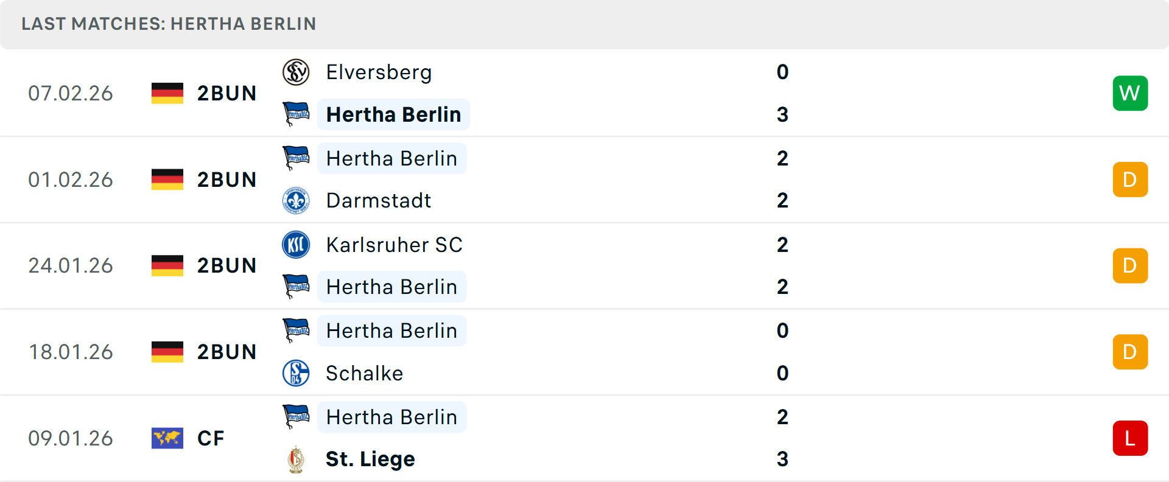Click the St. Liege club crest icon
This screenshot has width=1169, height=482.
click(296, 459)
